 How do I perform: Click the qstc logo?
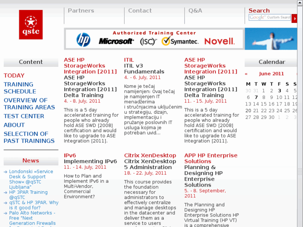[31, 25]
